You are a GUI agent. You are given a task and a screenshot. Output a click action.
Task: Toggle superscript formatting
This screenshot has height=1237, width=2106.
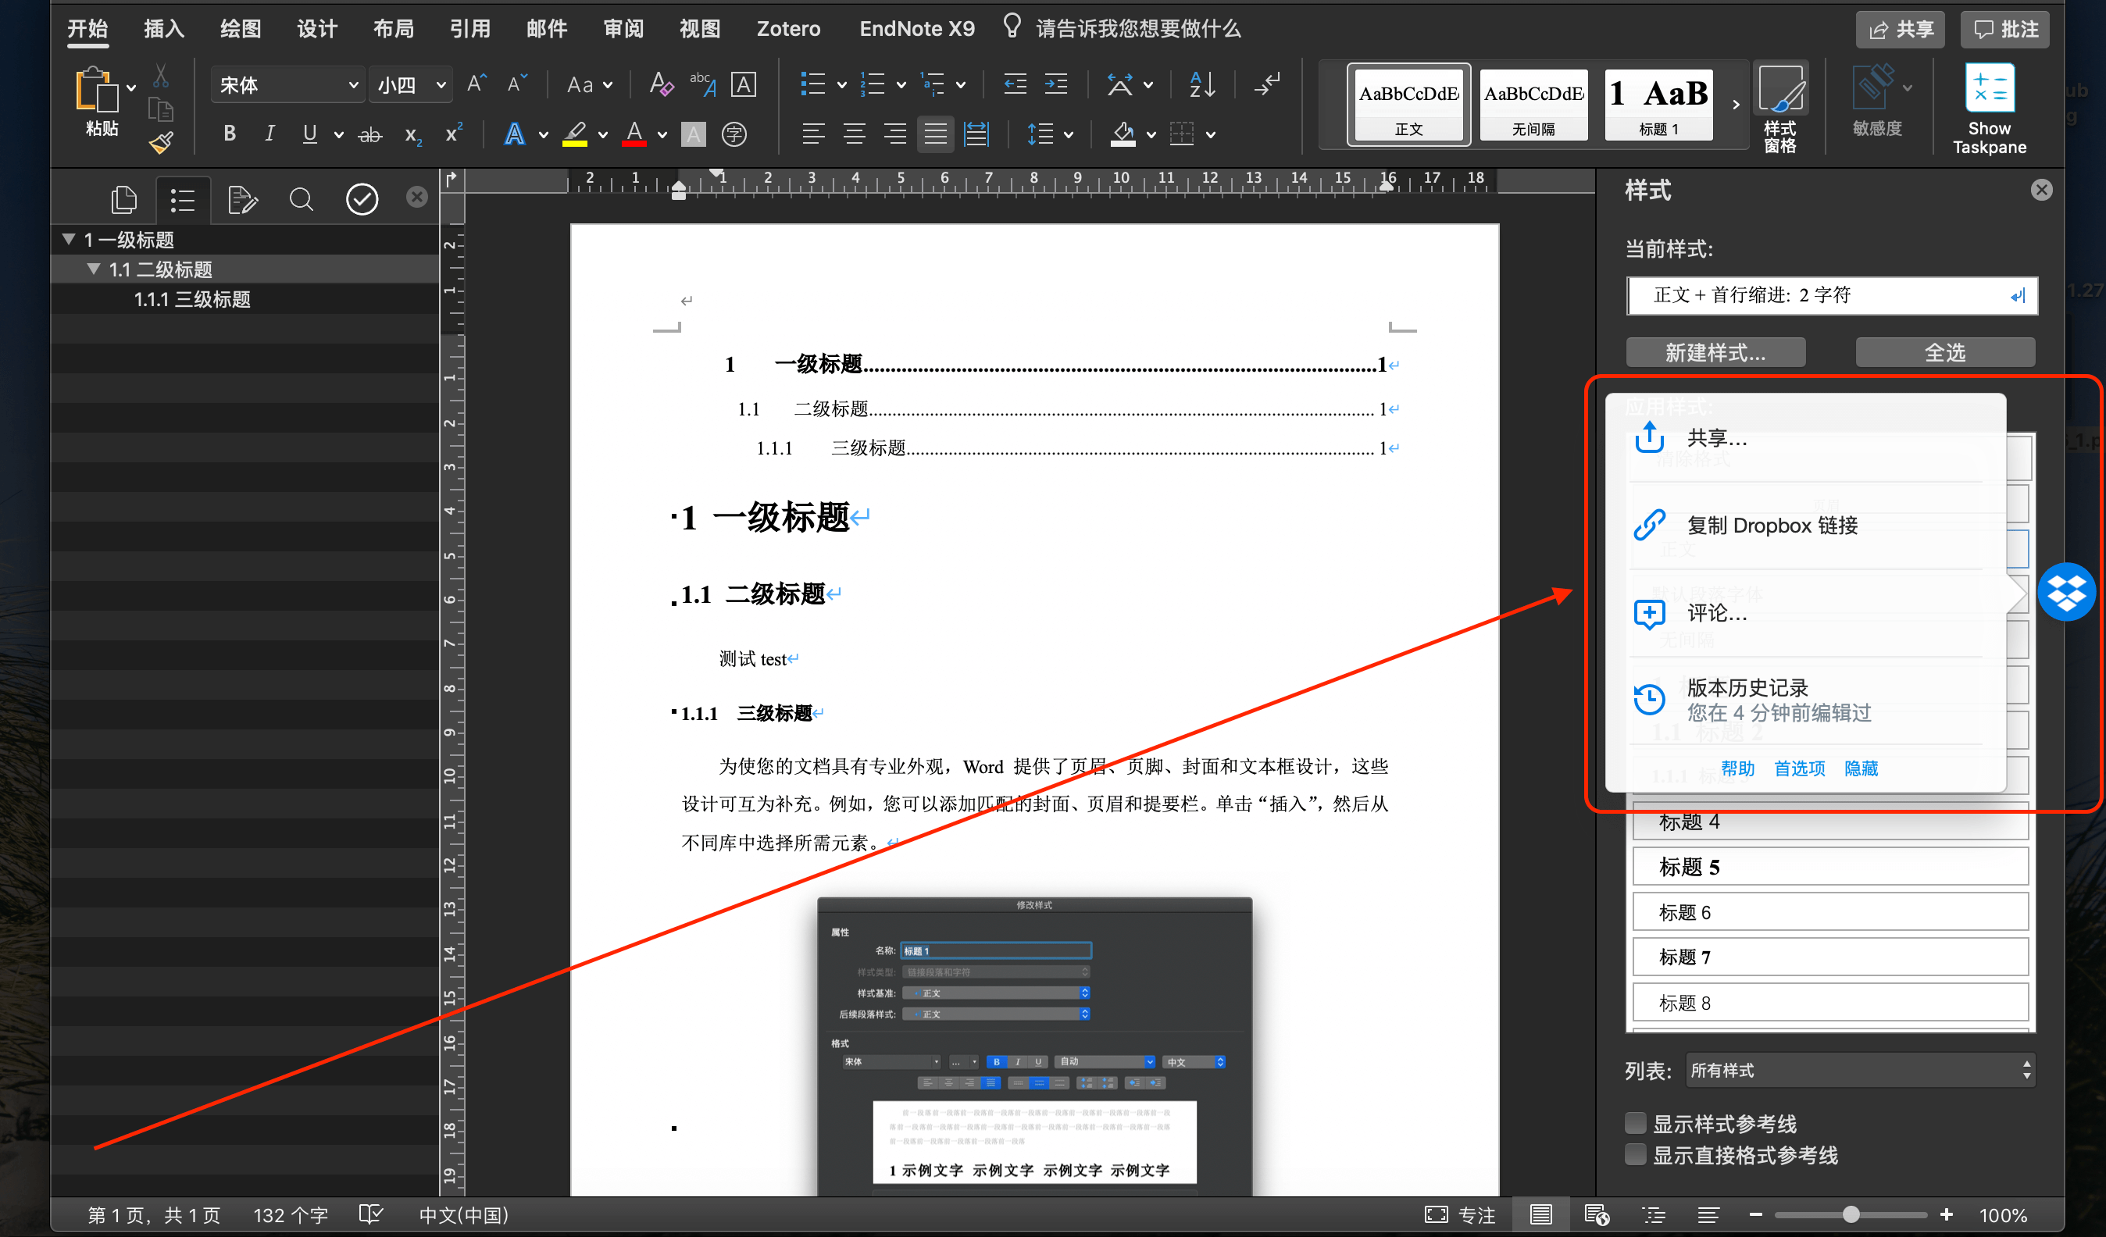[x=454, y=133]
